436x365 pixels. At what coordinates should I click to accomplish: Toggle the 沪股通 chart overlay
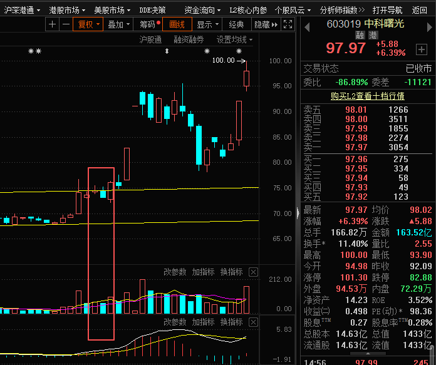(150, 39)
